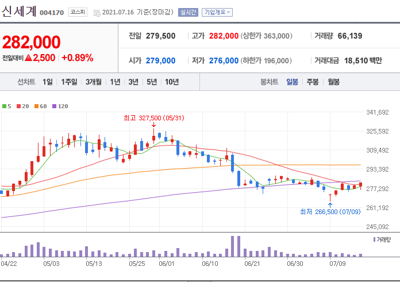Select the 1일 line chart period

(48, 82)
